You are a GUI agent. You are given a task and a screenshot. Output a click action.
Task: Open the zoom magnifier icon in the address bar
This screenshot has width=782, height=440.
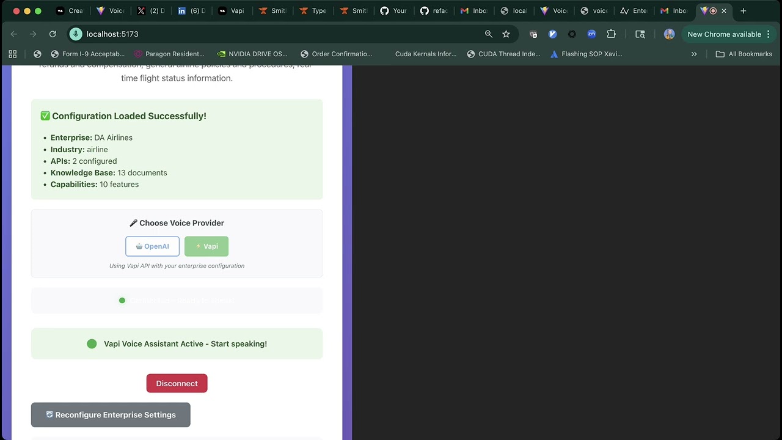489,34
